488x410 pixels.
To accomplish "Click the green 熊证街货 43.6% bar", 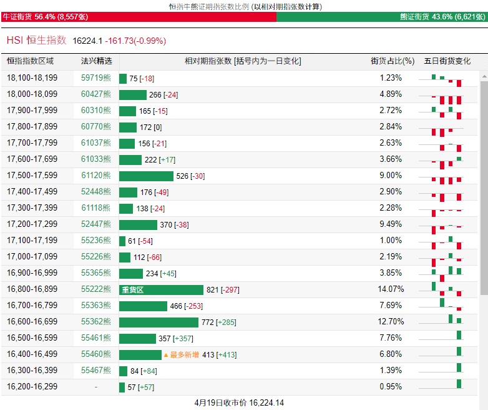I will click(381, 17).
